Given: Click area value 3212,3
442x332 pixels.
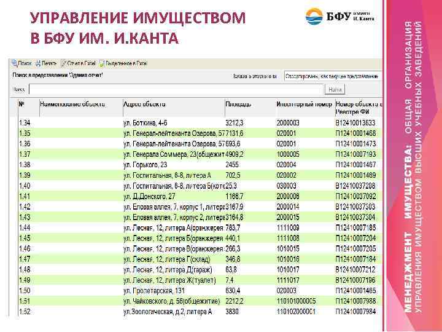Looking at the screenshot, I should click(x=235, y=123).
